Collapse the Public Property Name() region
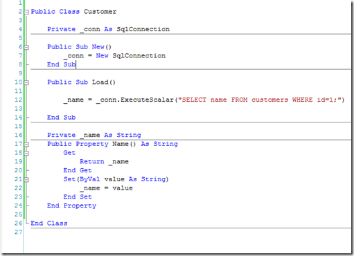 click(x=26, y=145)
